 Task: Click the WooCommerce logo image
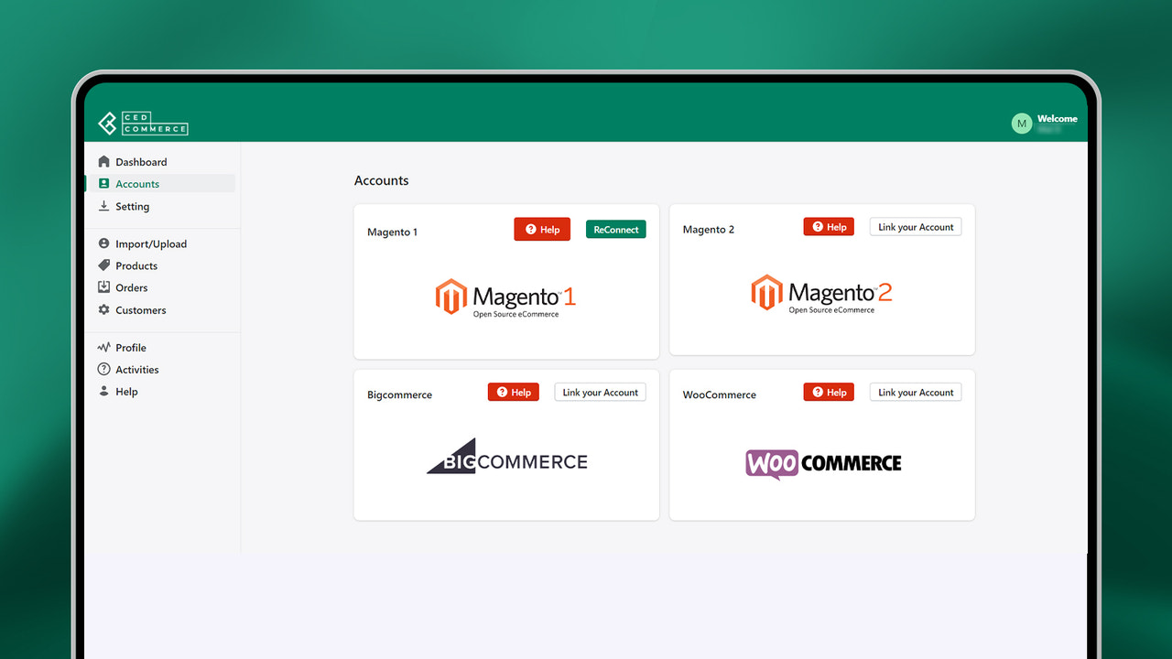(823, 464)
